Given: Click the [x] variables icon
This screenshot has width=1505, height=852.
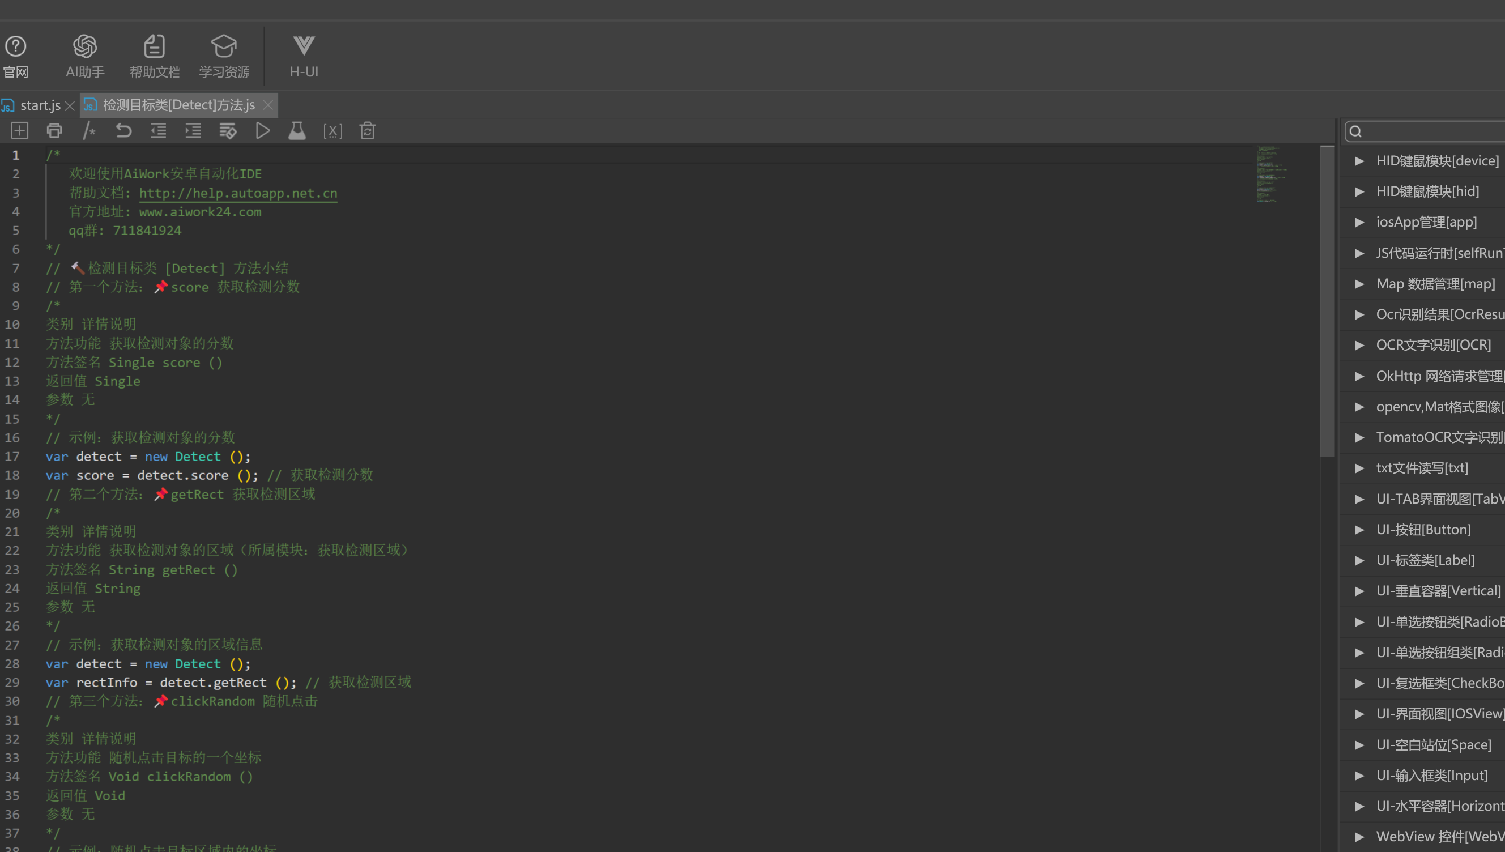Looking at the screenshot, I should click(333, 131).
